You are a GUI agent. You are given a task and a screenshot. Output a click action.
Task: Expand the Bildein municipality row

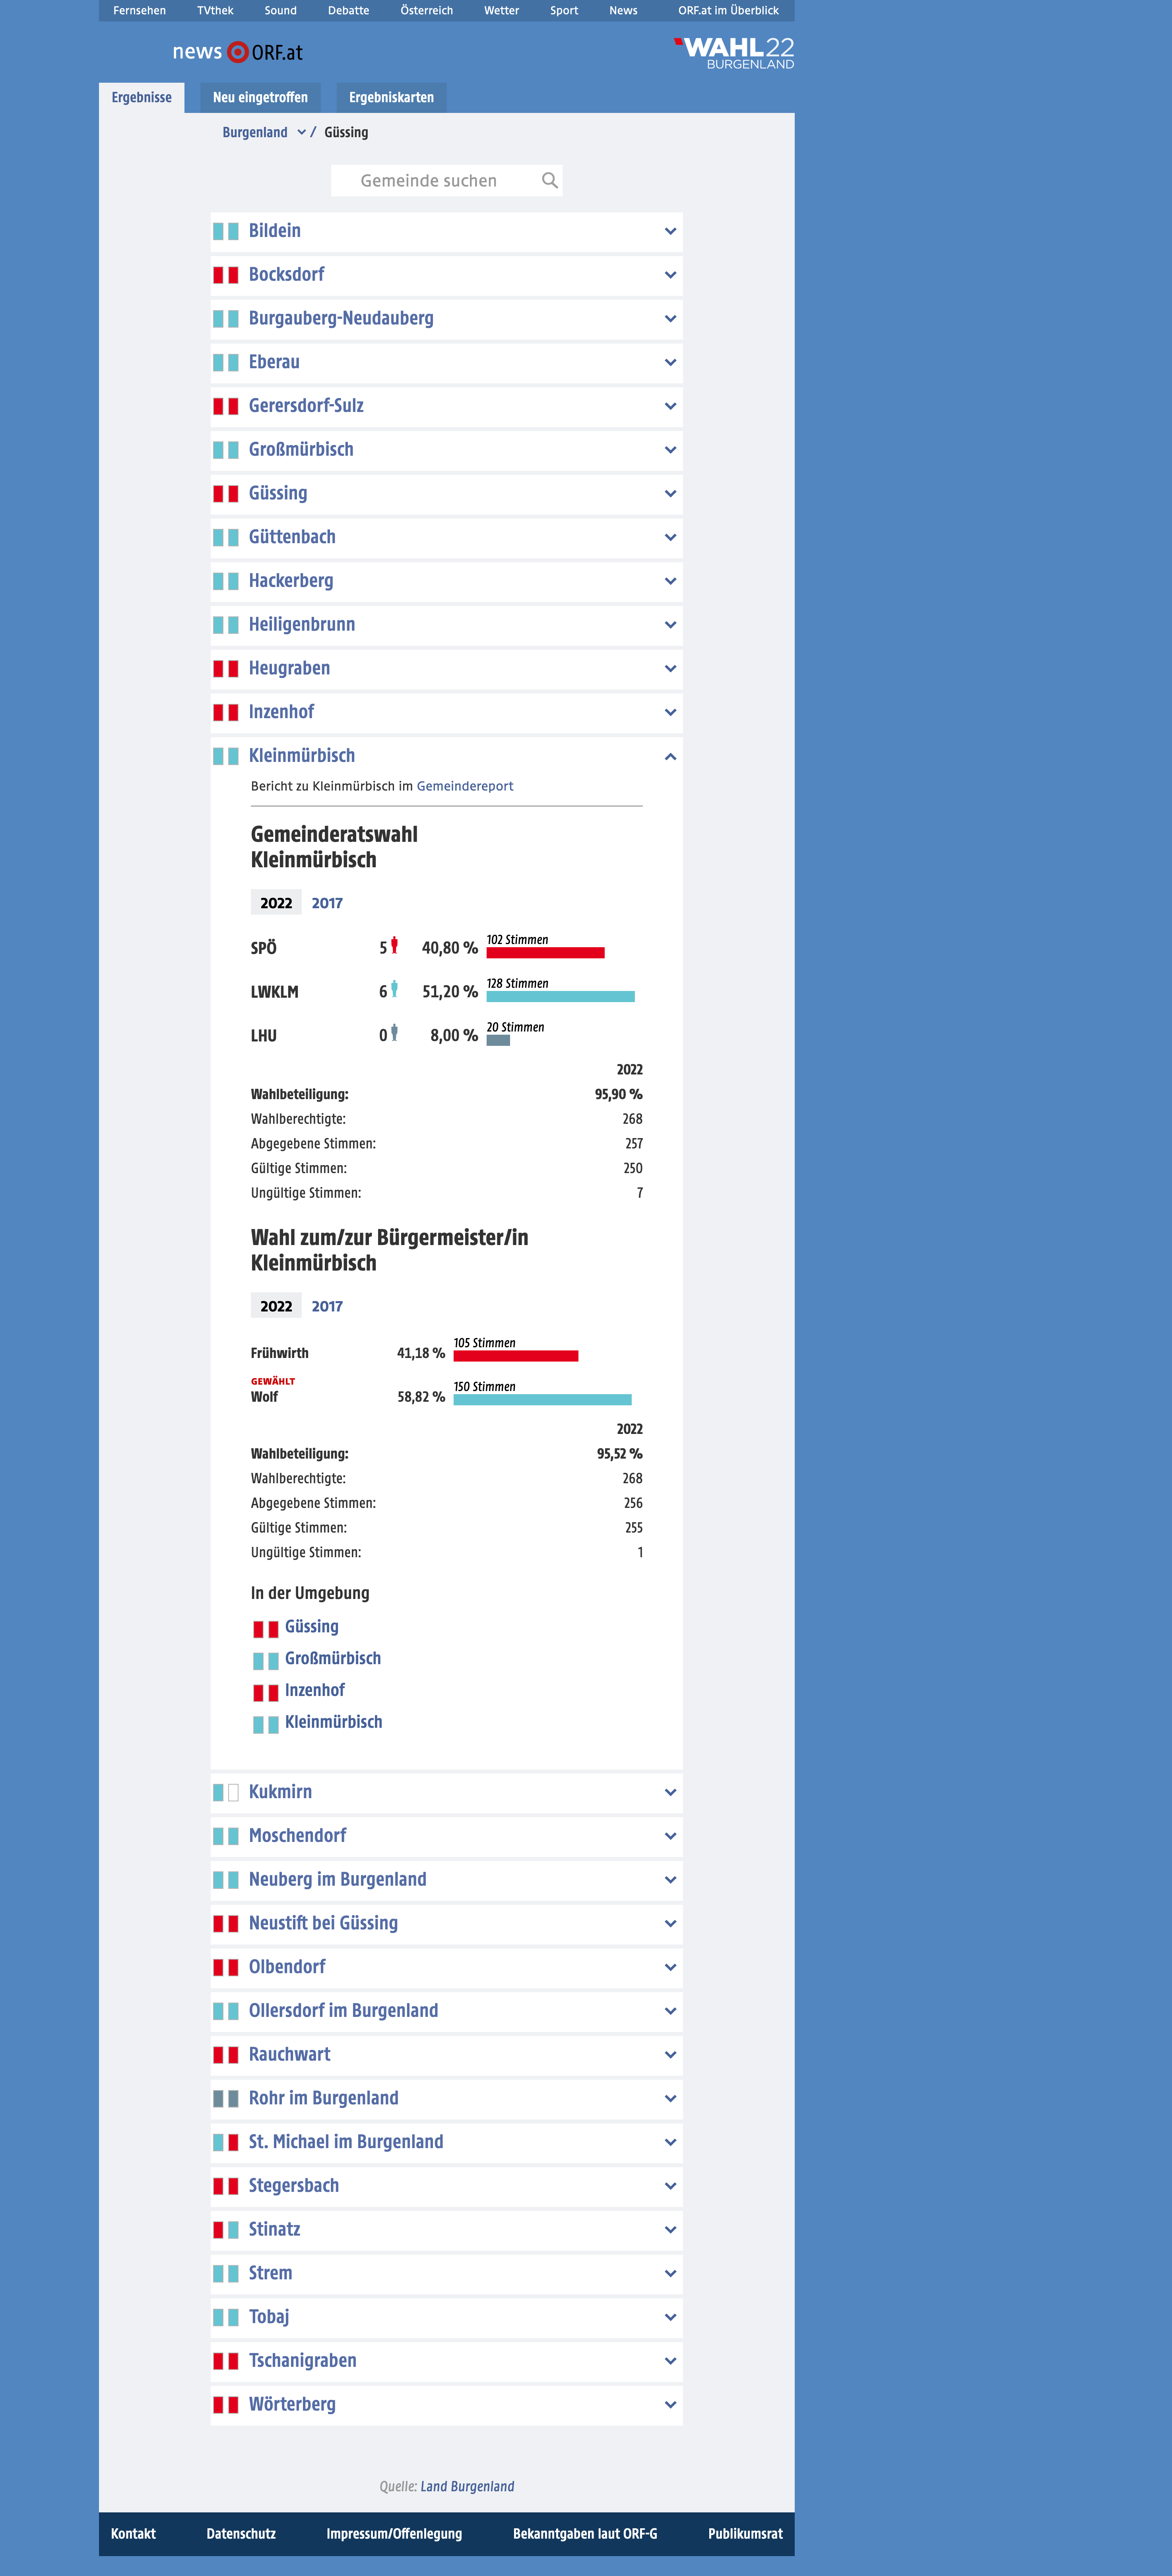tap(446, 231)
